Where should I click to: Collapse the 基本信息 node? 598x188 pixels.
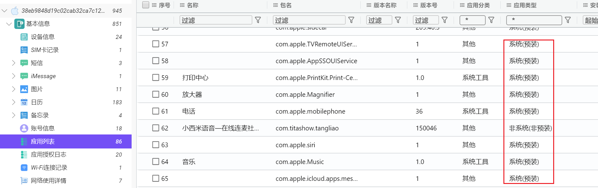(x=9, y=24)
